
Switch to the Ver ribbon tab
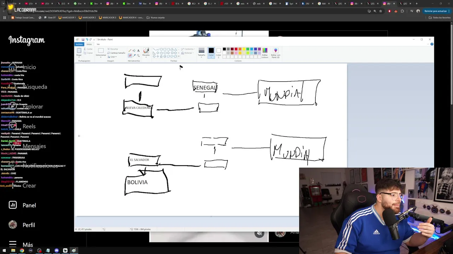[98, 44]
